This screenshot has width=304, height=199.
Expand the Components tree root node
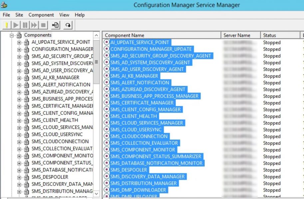coord(11,35)
